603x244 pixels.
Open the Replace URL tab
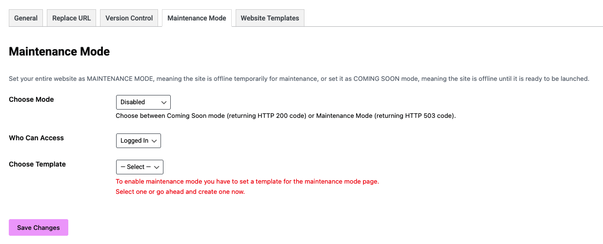click(71, 18)
